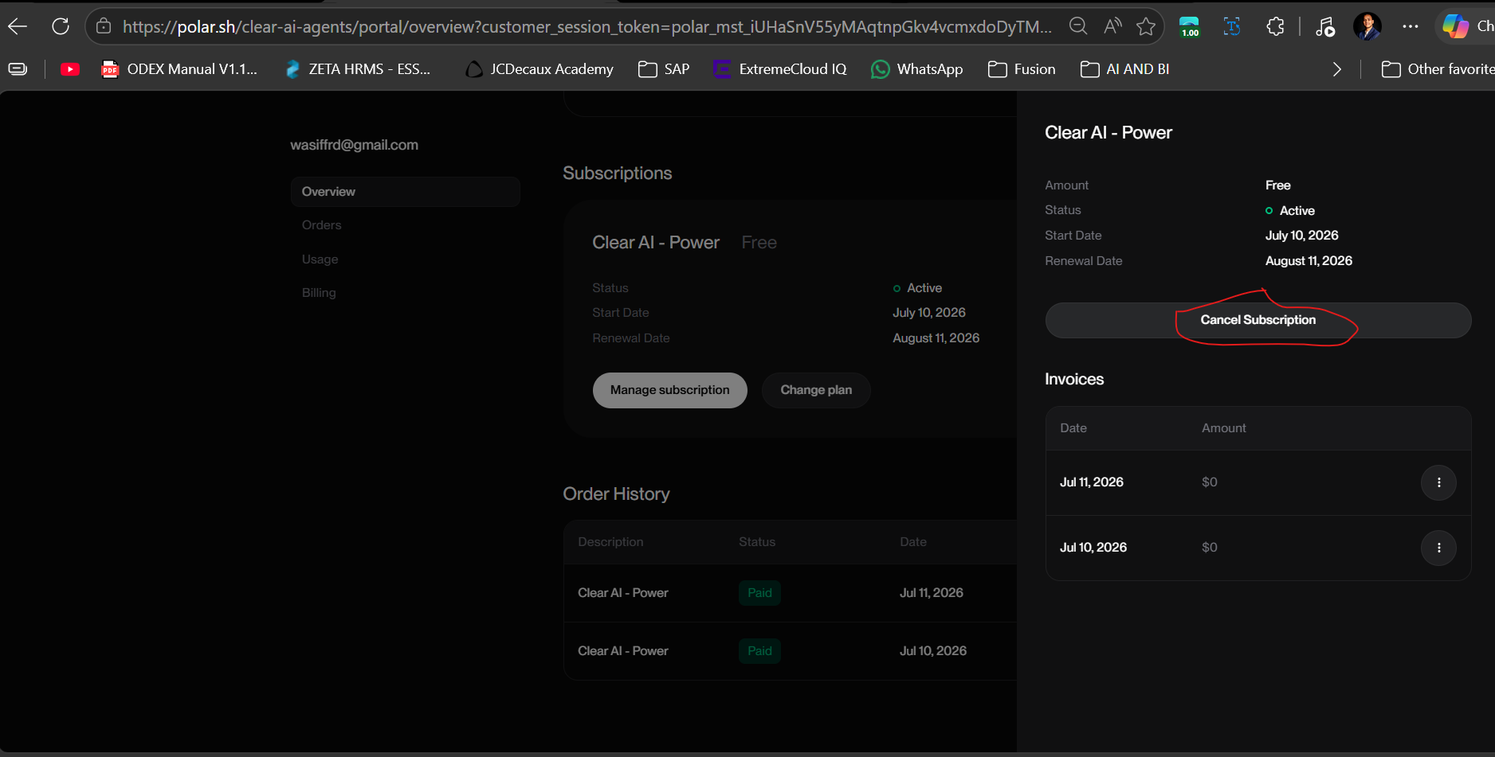View site information lock icon

(104, 27)
